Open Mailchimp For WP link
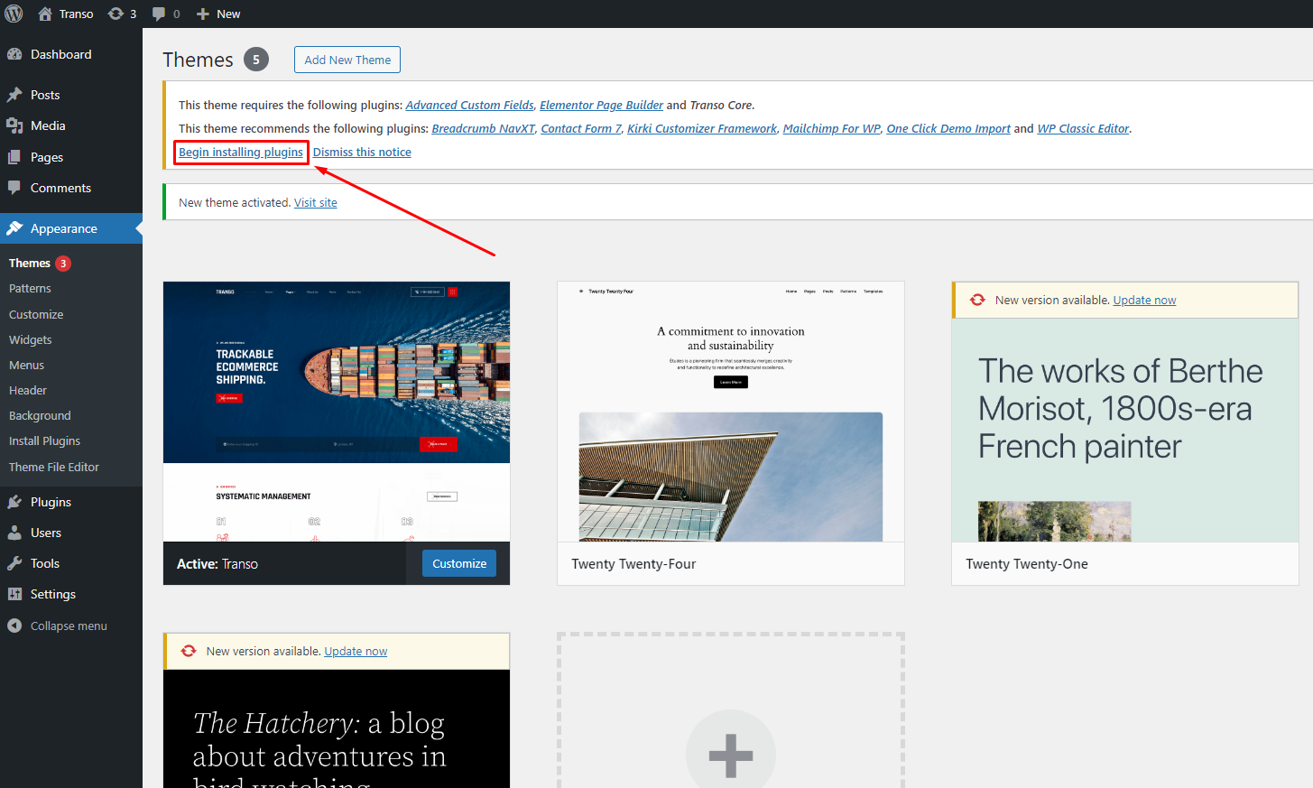1313x788 pixels. click(x=832, y=128)
